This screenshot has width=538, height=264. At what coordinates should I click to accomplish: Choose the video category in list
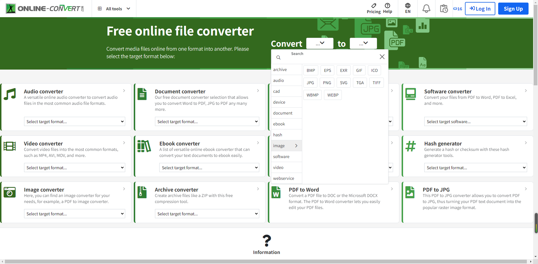pyautogui.click(x=278, y=168)
